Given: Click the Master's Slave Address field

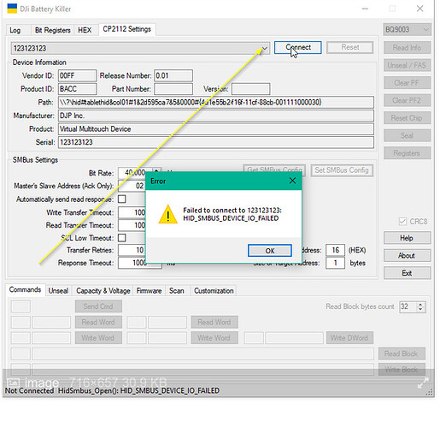Looking at the screenshot, I should coord(132,186).
